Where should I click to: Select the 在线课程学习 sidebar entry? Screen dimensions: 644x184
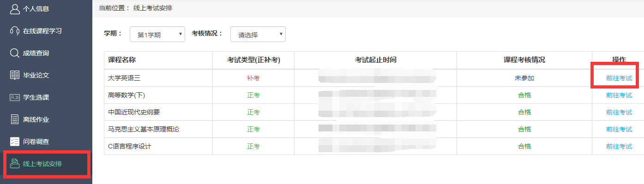[x=46, y=31]
